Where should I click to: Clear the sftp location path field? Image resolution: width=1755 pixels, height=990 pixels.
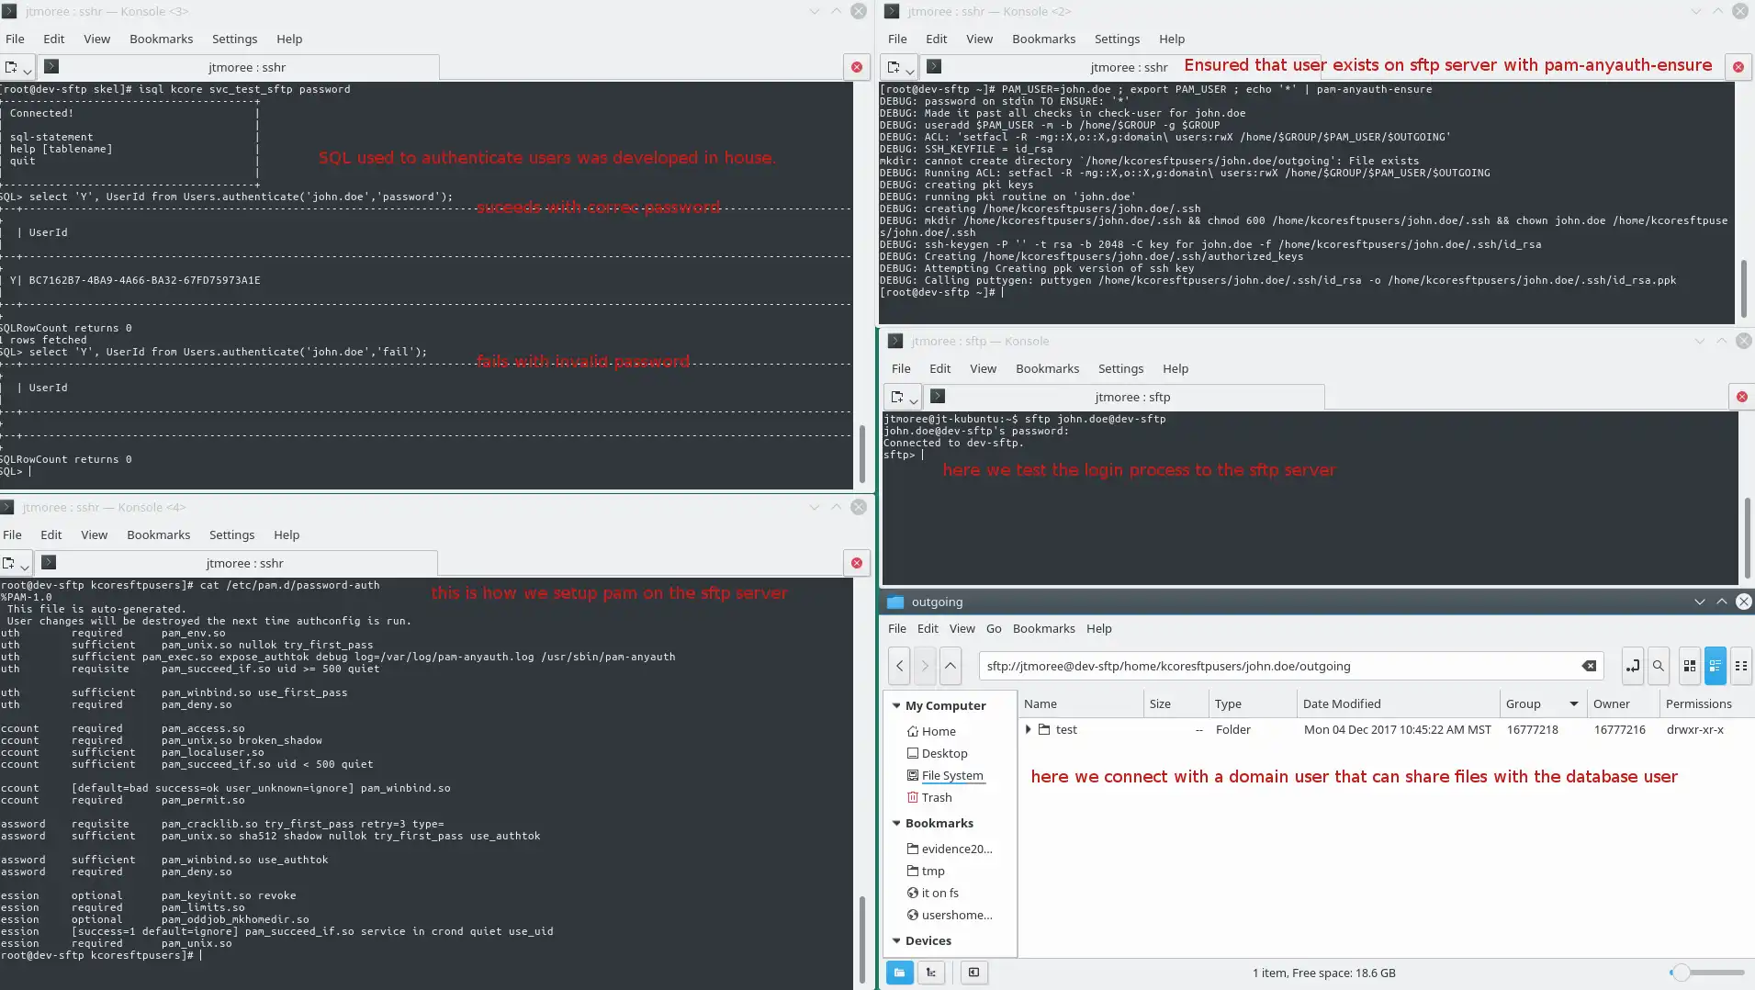(1589, 666)
